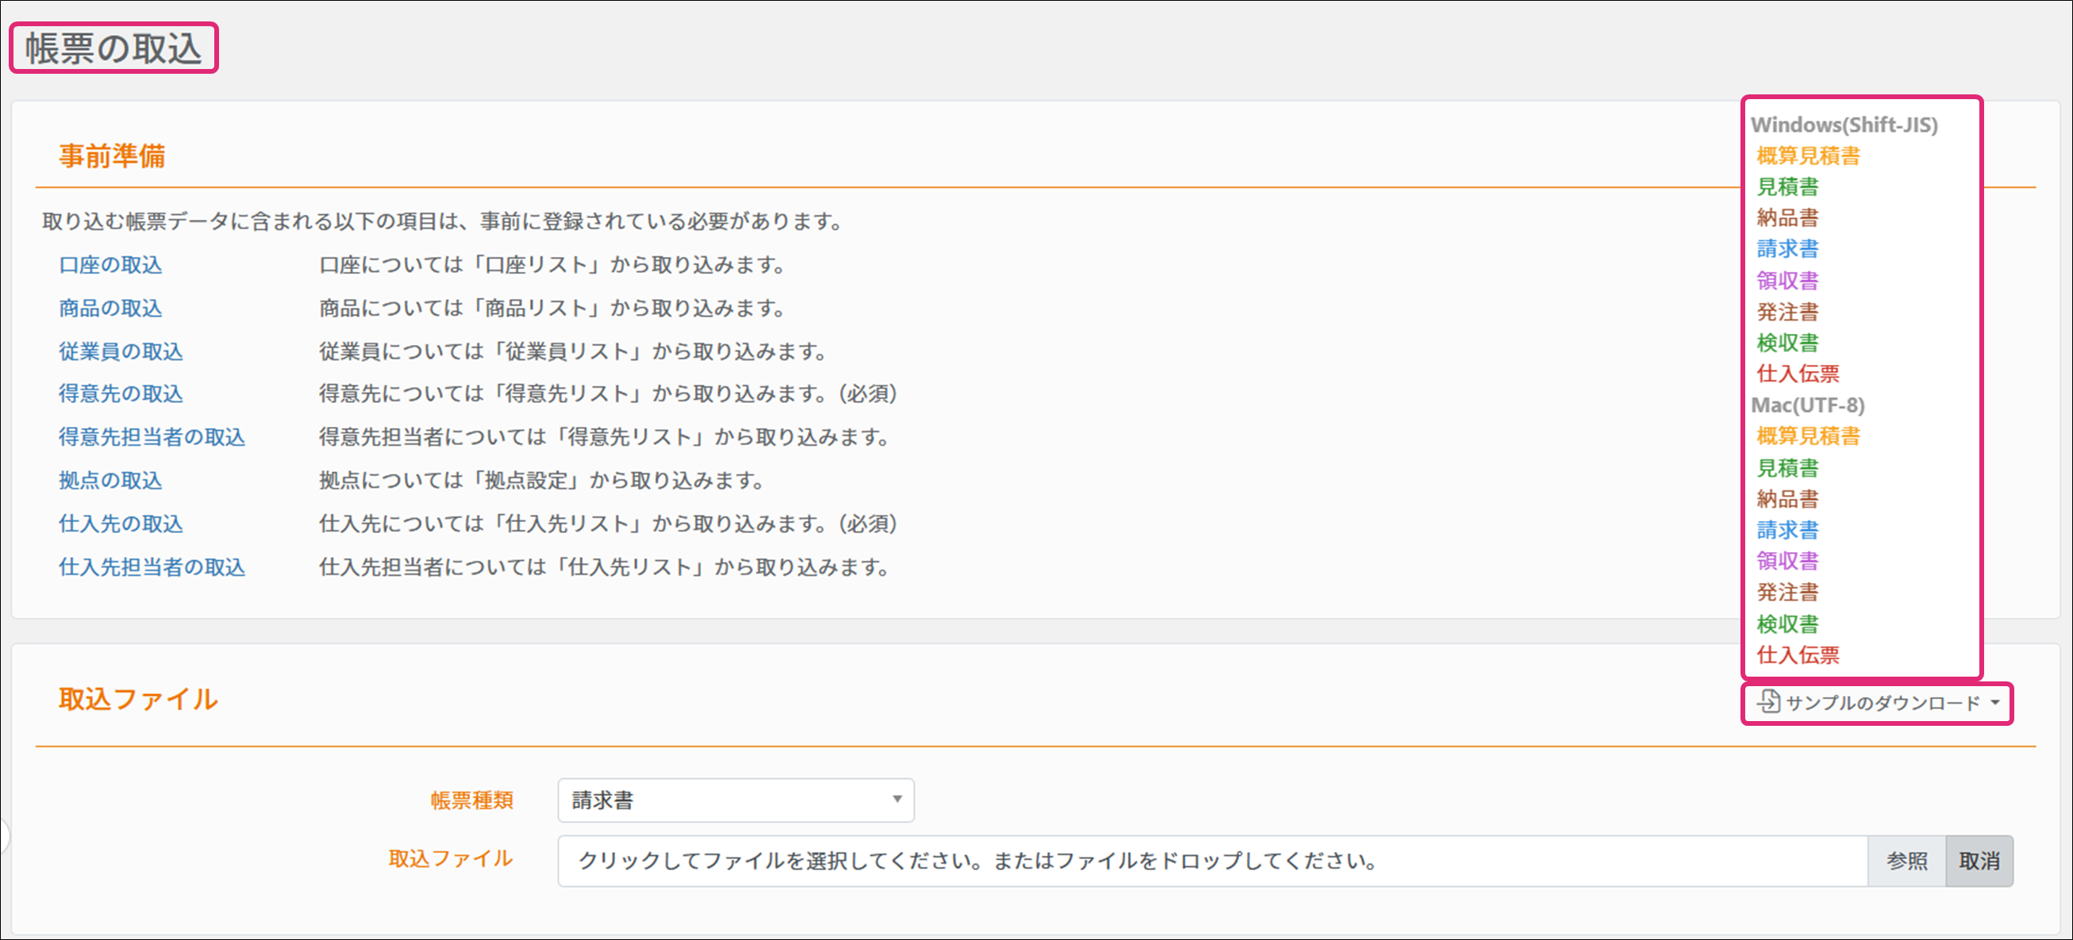Select 検収書 under Windows(Shift-JIS)
Screen dimensions: 2073x940
click(x=1786, y=343)
